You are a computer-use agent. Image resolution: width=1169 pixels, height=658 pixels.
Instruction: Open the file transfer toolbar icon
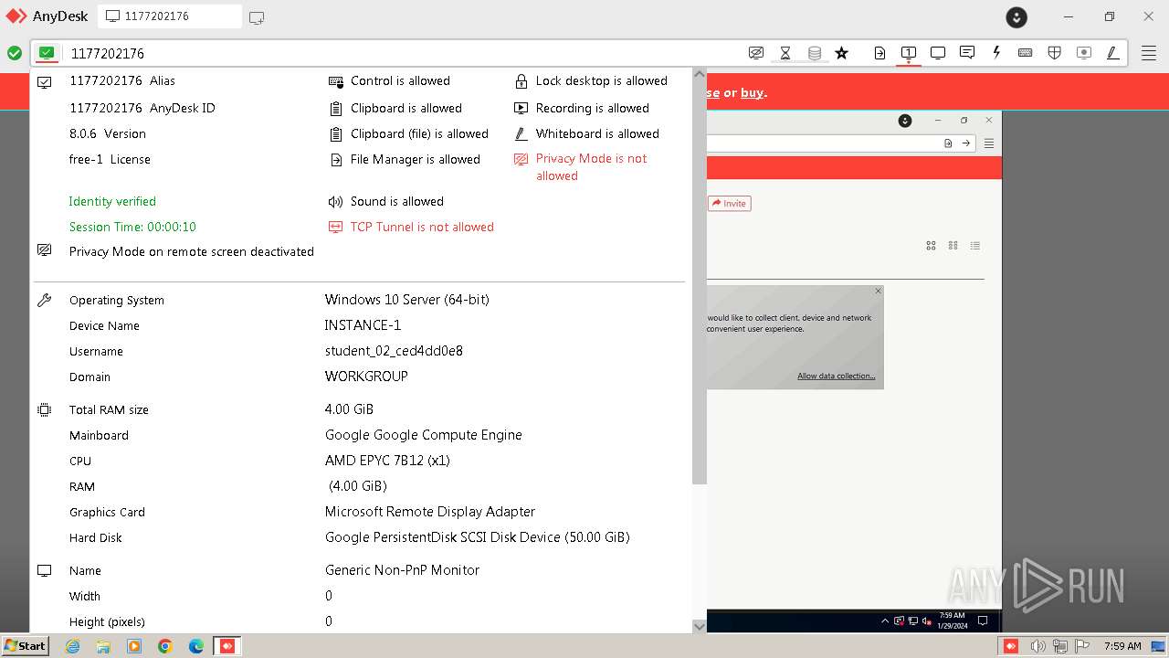pyautogui.click(x=879, y=53)
